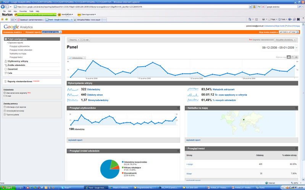Switch to the Gazeta.pl browser tab
Image resolution: width=305 pixels, height=190 pixels.
(31, 20)
